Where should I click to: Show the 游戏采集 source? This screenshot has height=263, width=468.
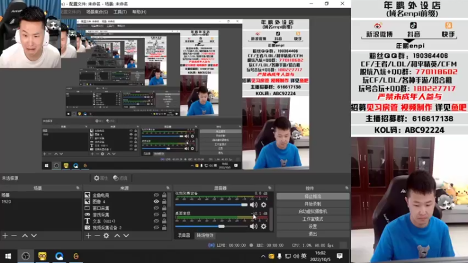point(156,214)
